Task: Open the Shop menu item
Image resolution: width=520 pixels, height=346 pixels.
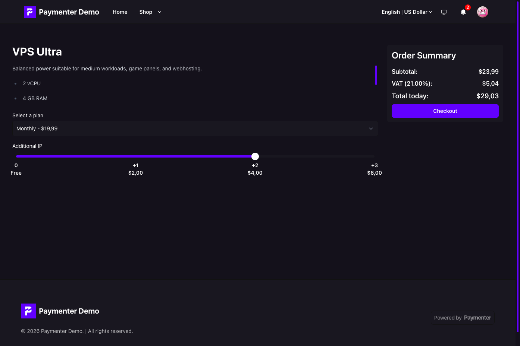Action: pos(146,12)
